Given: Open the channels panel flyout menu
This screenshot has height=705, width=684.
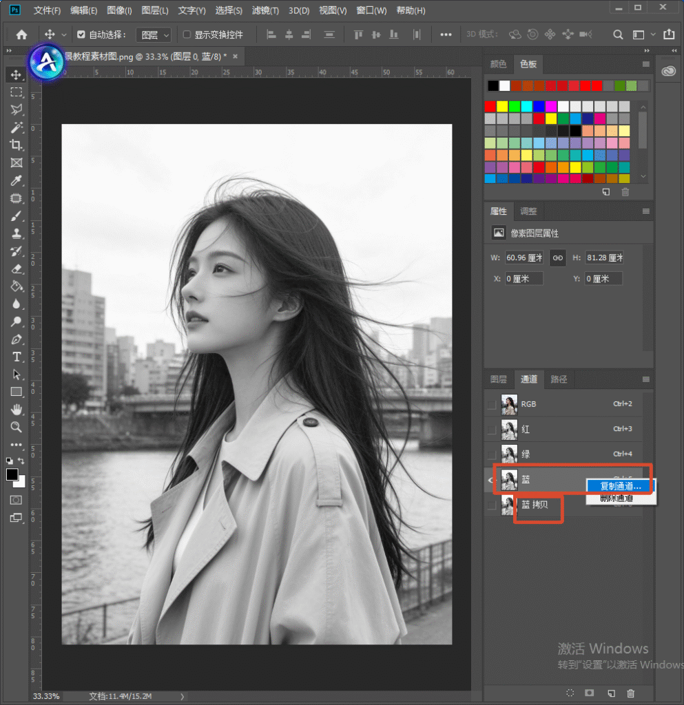Looking at the screenshot, I should 646,379.
